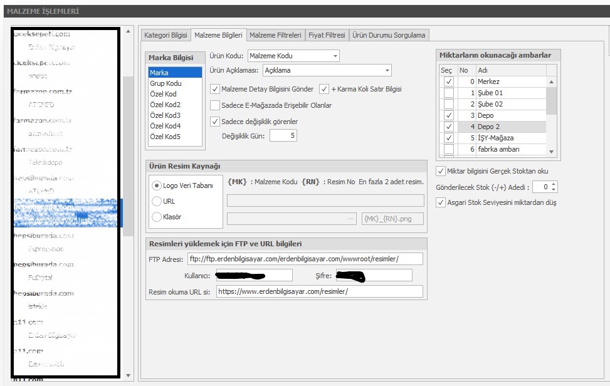Toggle Asgari Stok Seviyesini miktardan düş
The image size is (610, 386).
click(x=440, y=202)
